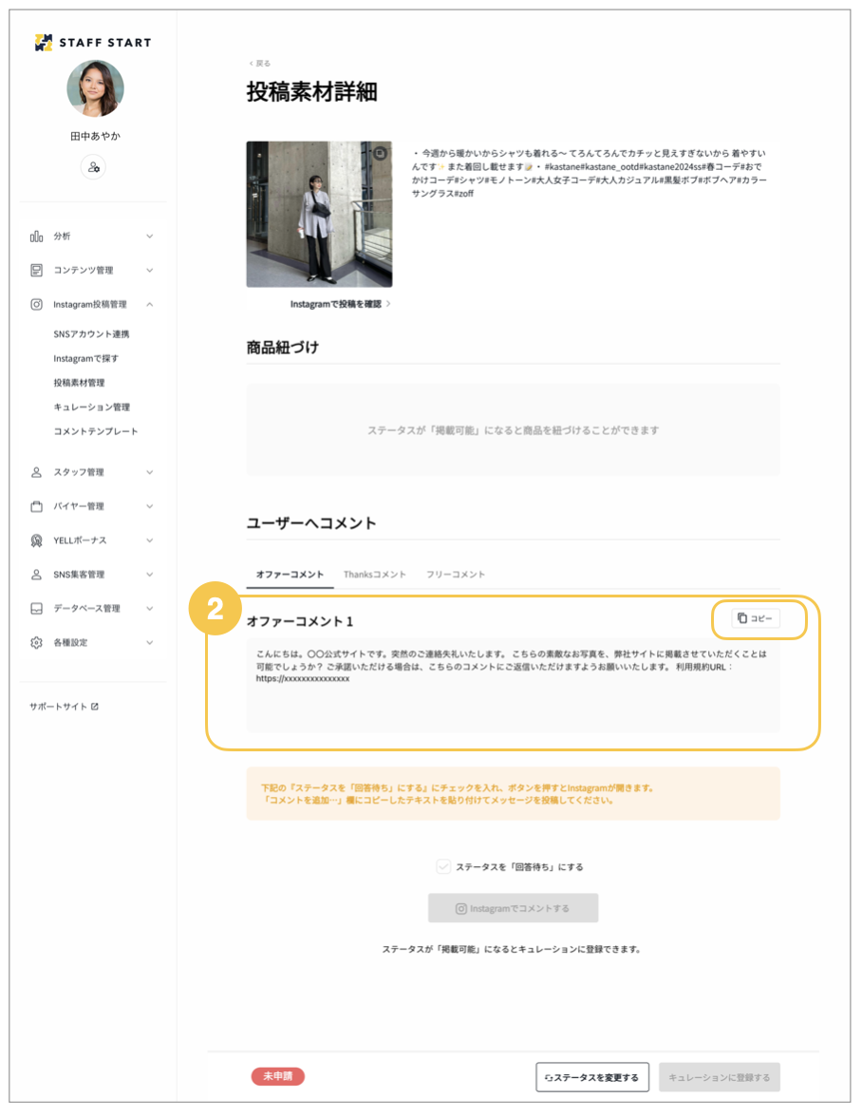The image size is (862, 1117).
Task: Click the YELLボーナス medal icon
Action: click(36, 540)
